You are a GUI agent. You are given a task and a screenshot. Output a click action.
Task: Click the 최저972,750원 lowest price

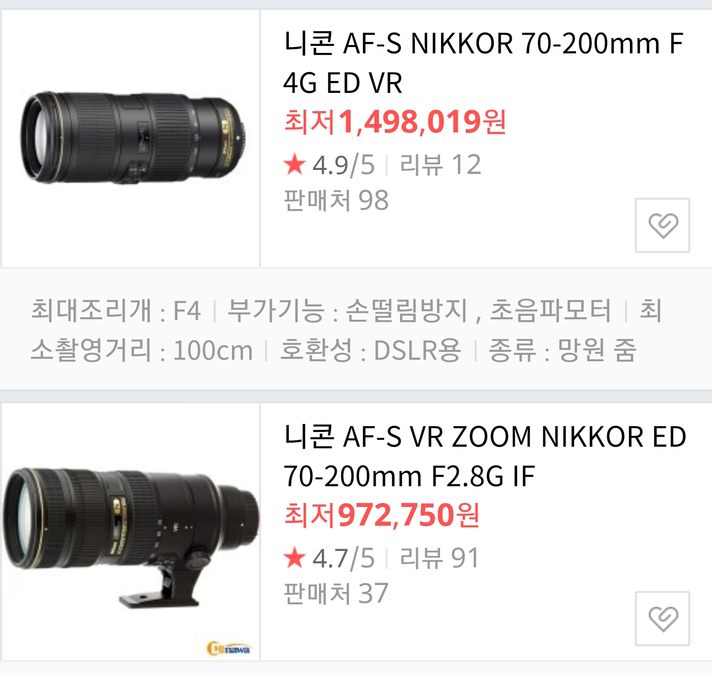tap(382, 515)
